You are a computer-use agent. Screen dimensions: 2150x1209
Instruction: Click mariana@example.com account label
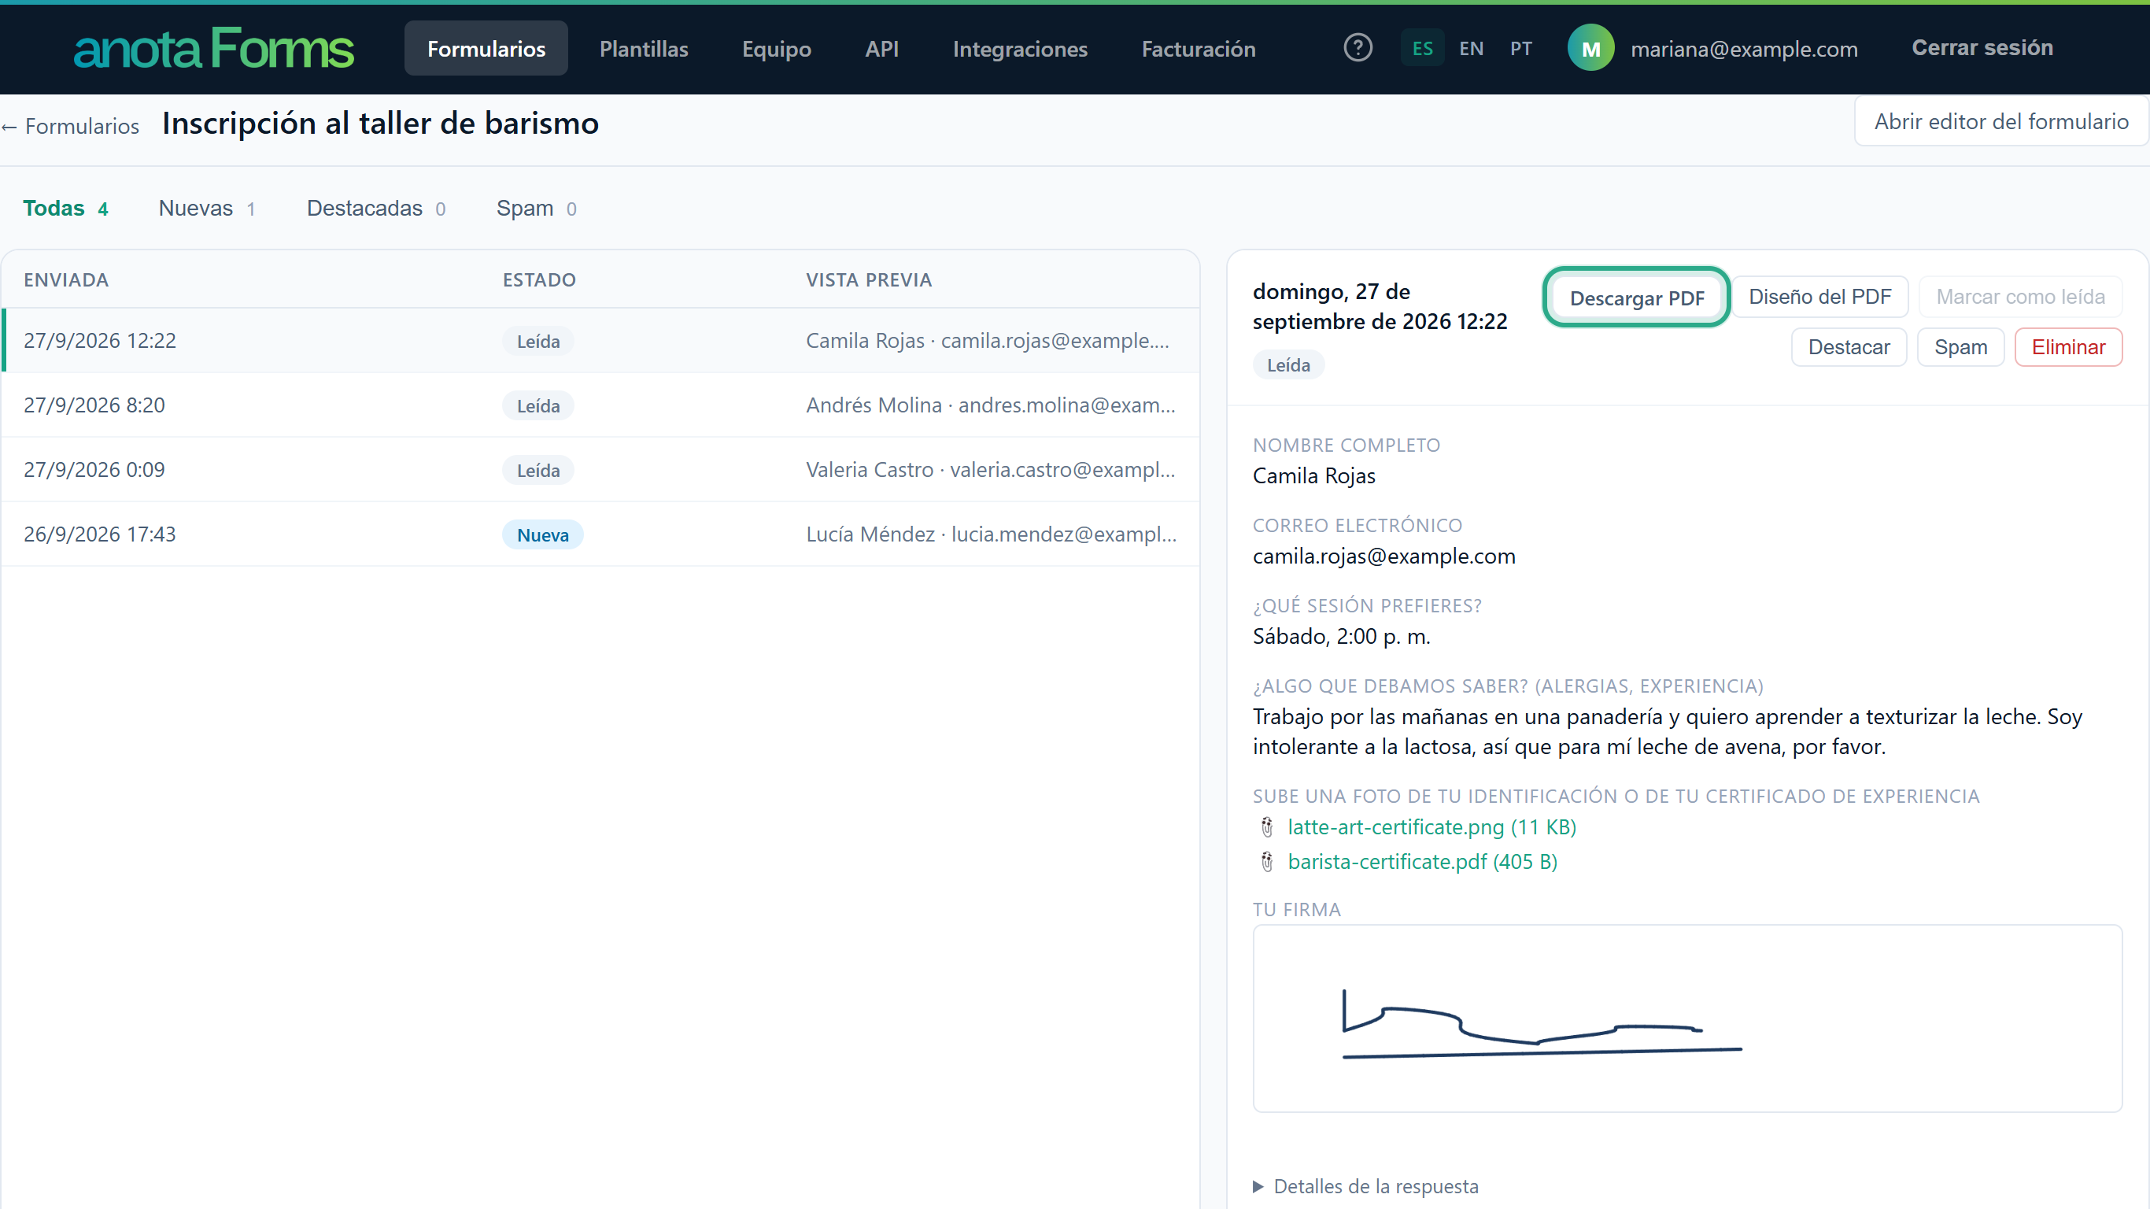pos(1745,49)
